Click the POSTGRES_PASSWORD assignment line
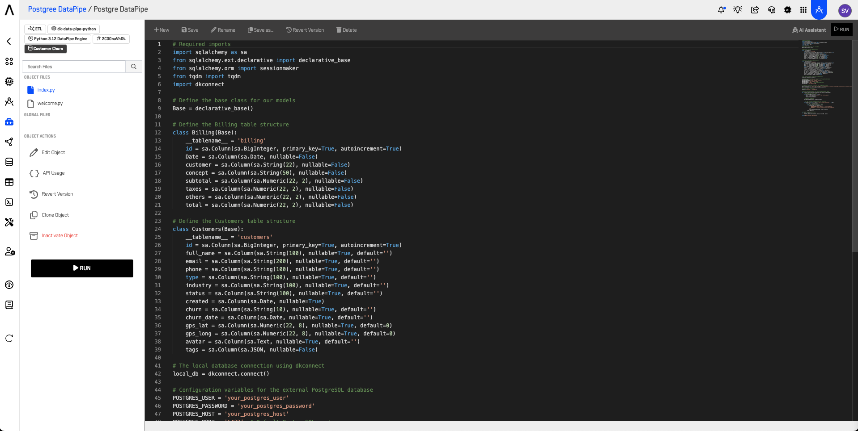This screenshot has height=431, width=858. (244, 406)
